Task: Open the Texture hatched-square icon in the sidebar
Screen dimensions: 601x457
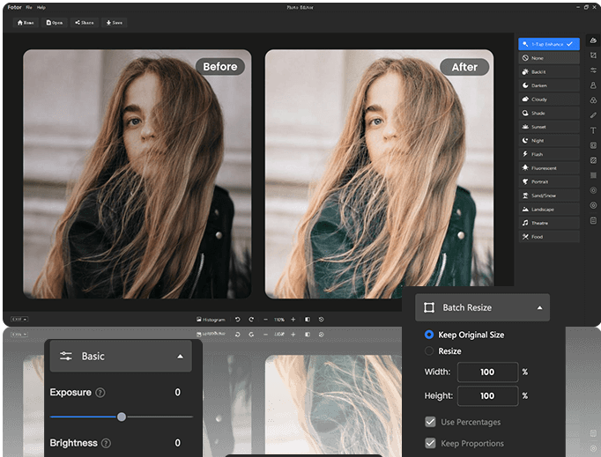Action: pyautogui.click(x=593, y=160)
